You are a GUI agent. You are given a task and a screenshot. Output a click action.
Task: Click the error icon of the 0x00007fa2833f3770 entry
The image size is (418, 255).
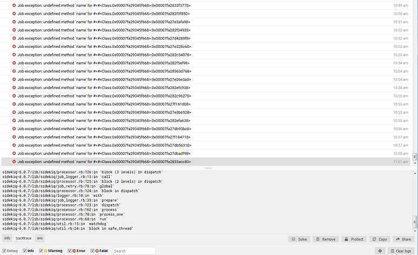pyautogui.click(x=14, y=5)
